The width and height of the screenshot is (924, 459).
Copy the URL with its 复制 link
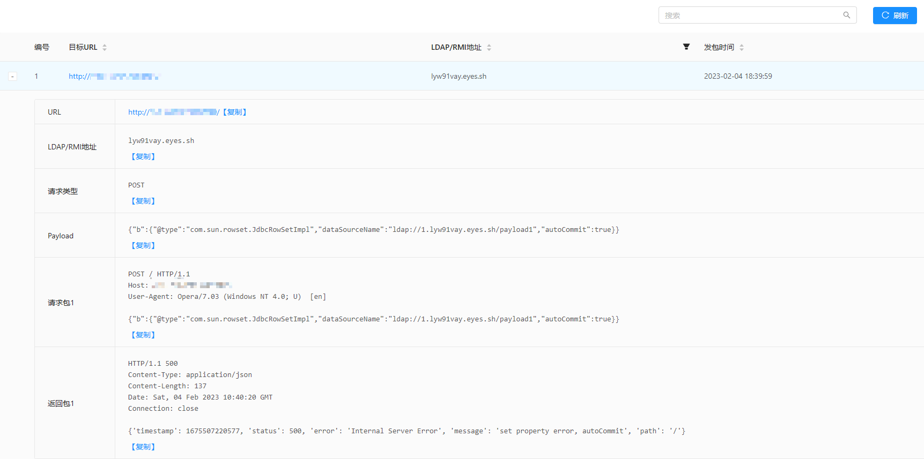[234, 112]
